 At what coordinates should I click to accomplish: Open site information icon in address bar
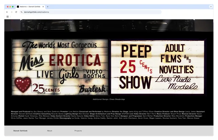(22, 12)
